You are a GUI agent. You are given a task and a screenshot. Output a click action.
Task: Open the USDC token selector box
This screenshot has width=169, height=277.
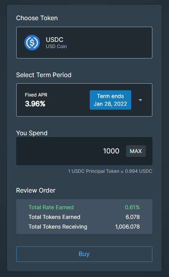pos(84,43)
